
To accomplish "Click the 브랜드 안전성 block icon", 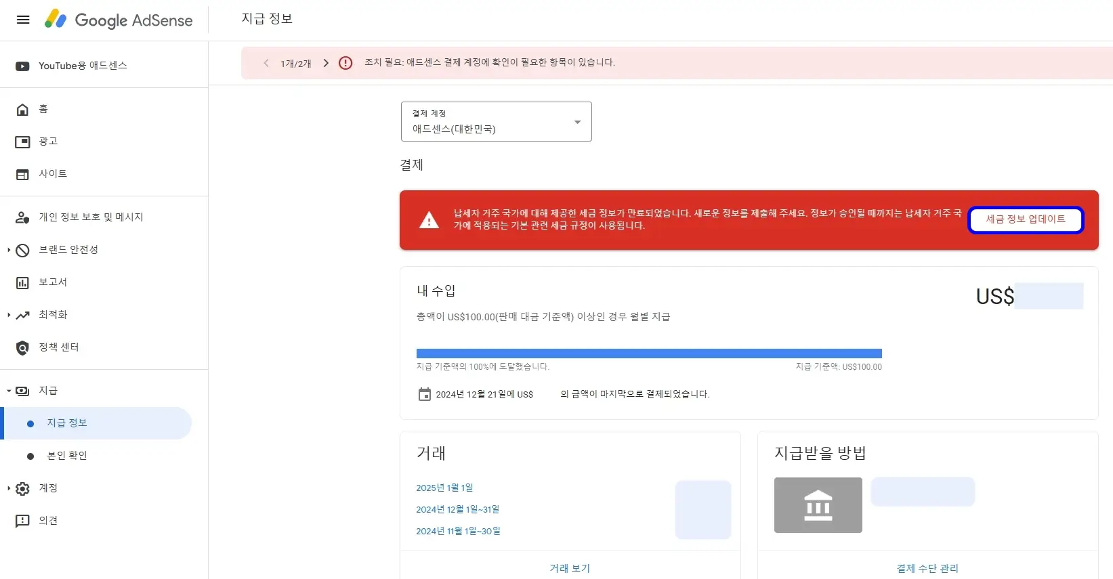I will (22, 250).
